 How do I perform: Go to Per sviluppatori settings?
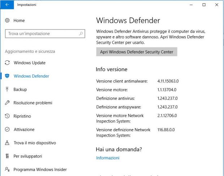point(28,156)
